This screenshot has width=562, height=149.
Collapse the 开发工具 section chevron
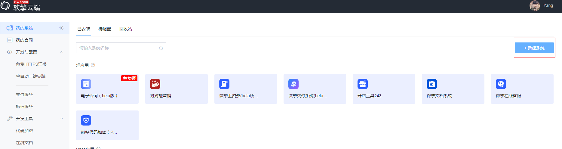[x=62, y=119]
